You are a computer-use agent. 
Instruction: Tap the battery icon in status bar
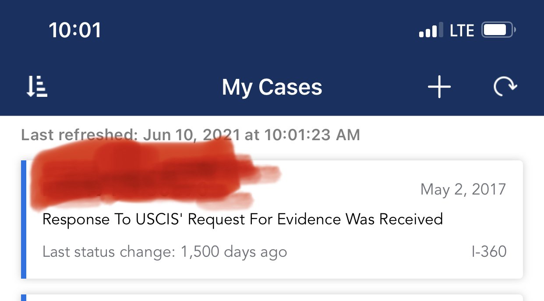point(499,30)
